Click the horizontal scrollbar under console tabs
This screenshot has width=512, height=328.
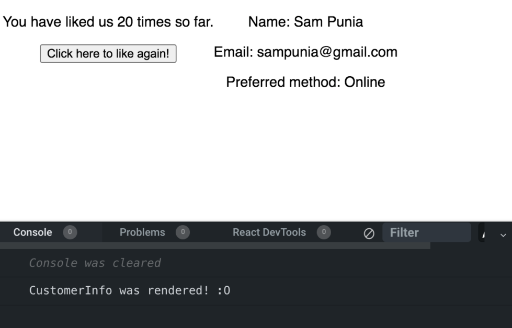[214, 245]
